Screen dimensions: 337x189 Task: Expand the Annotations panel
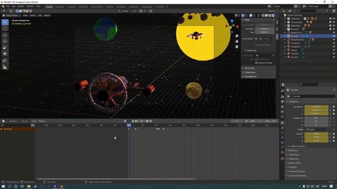click(x=251, y=77)
